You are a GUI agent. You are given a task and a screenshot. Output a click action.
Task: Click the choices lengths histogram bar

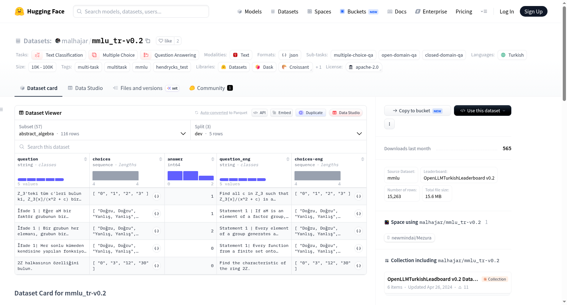click(x=116, y=176)
